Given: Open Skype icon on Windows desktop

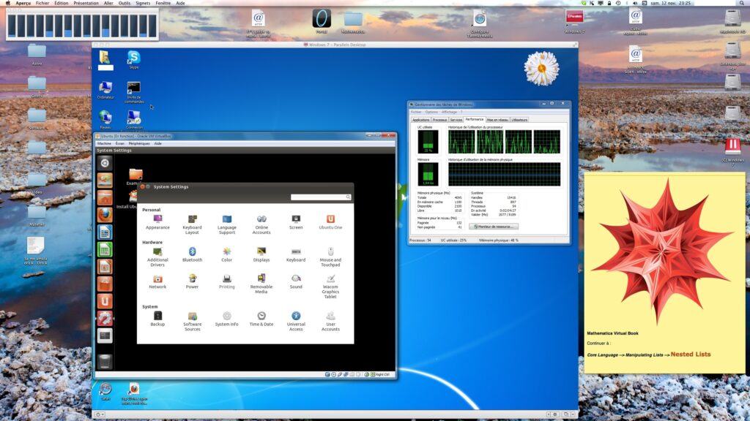Looking at the screenshot, I should 133,58.
